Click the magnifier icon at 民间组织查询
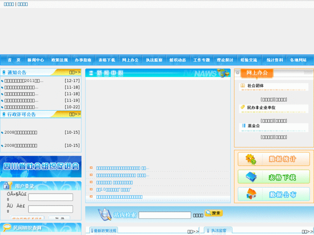The width and height of the screenshot is (314, 235). (7, 228)
